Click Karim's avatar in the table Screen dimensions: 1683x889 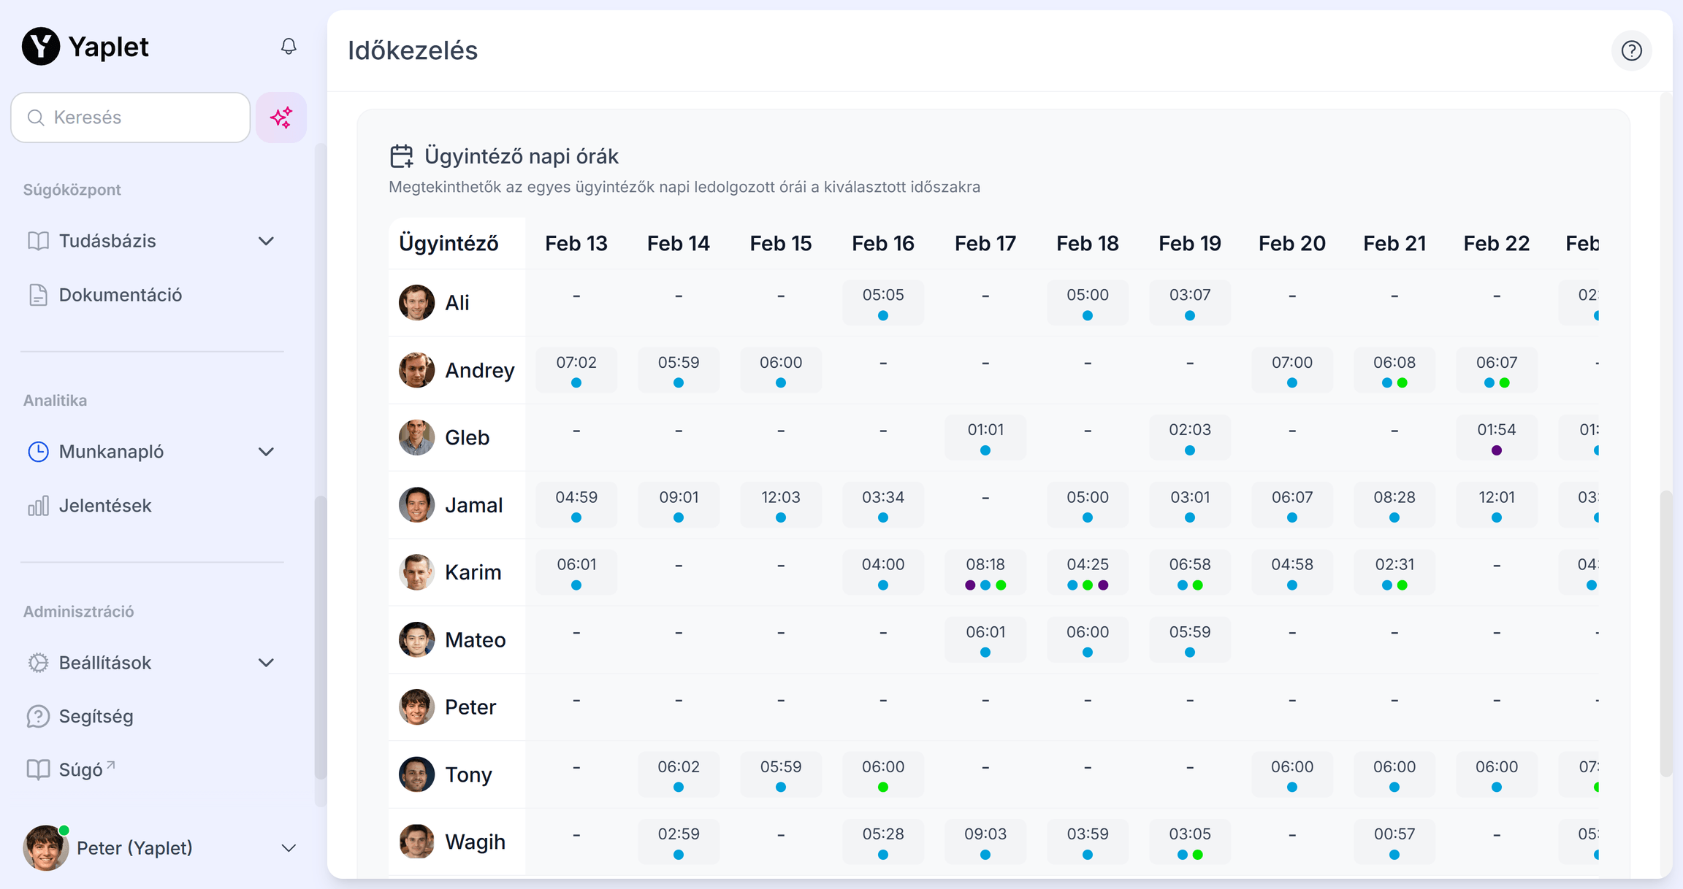pyautogui.click(x=416, y=572)
